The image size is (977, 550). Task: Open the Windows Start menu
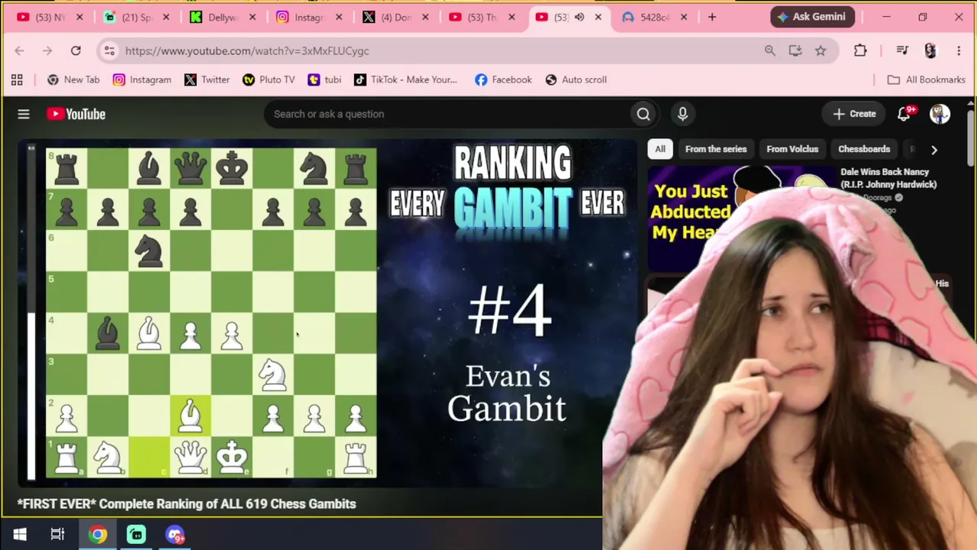pyautogui.click(x=20, y=534)
